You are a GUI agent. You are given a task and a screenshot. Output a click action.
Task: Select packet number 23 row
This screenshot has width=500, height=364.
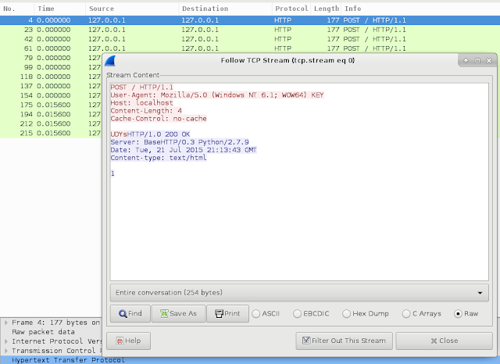point(250,30)
